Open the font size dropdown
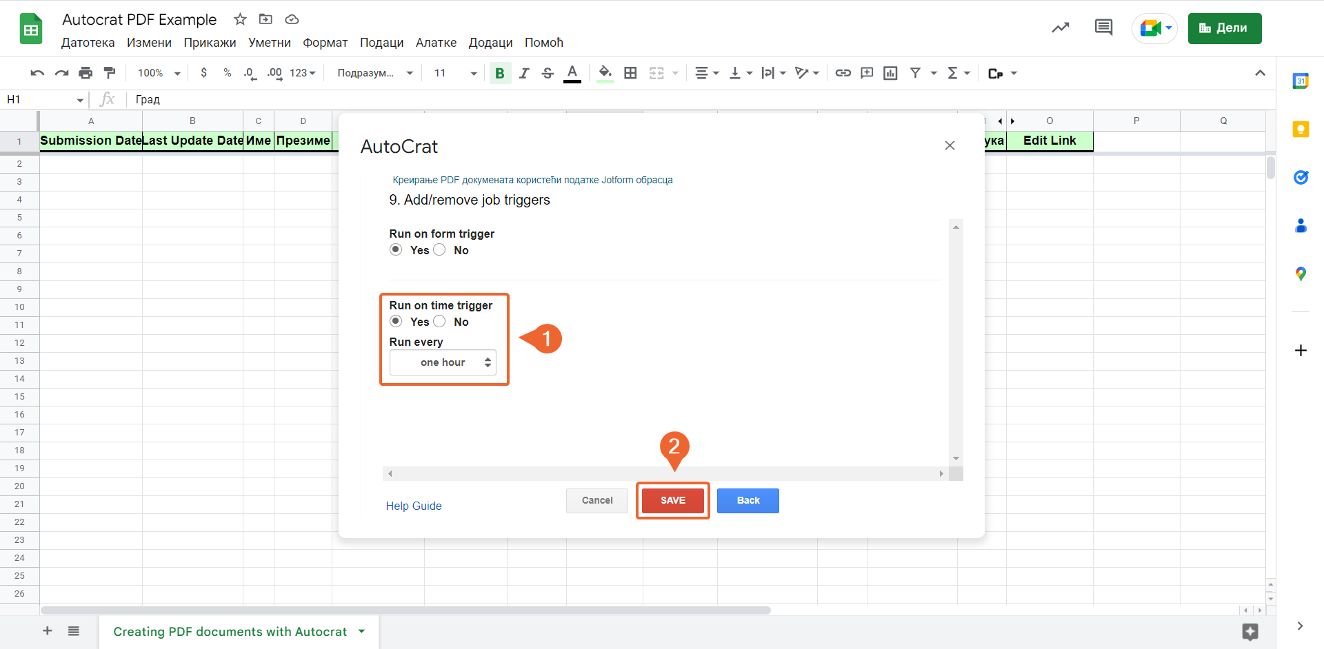The height and width of the screenshot is (649, 1324). (x=455, y=73)
